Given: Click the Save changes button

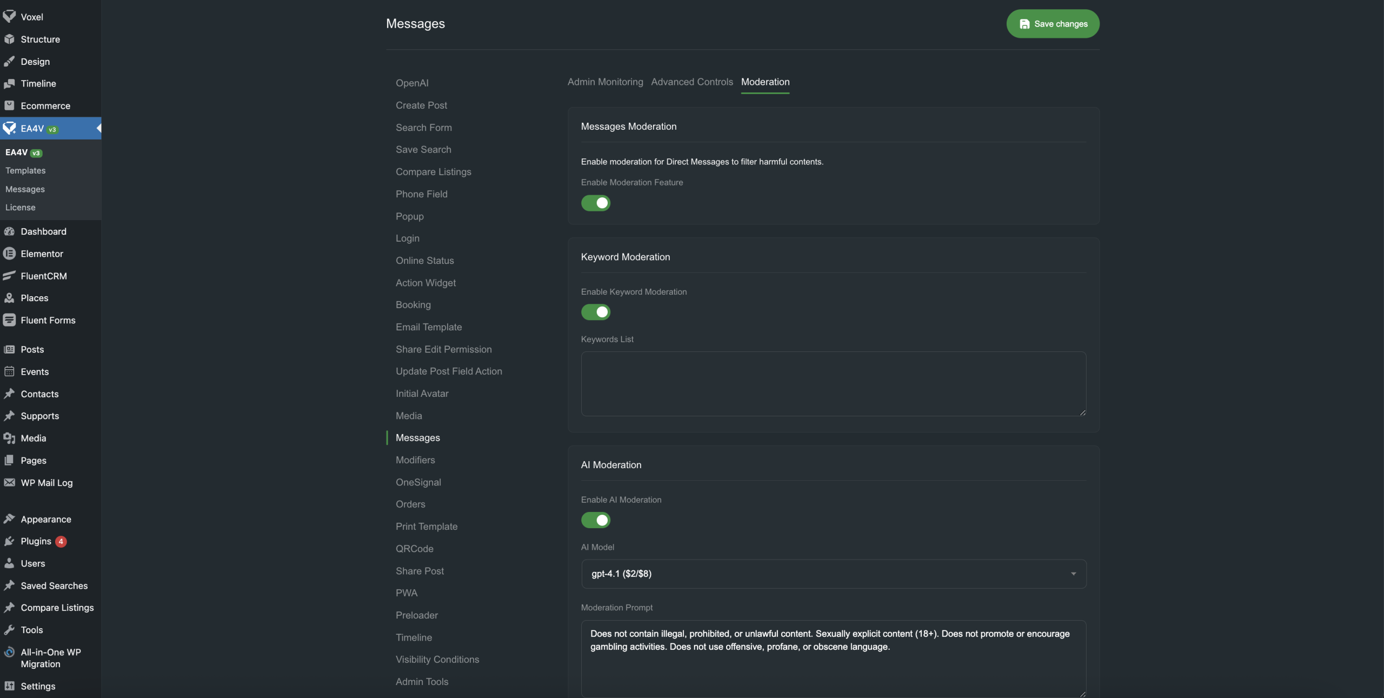Looking at the screenshot, I should tap(1052, 24).
